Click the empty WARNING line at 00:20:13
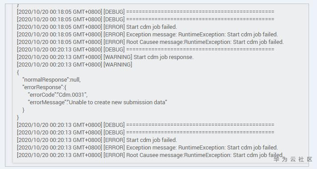Image resolution: width=317 pixels, height=169 pixels. [74, 64]
